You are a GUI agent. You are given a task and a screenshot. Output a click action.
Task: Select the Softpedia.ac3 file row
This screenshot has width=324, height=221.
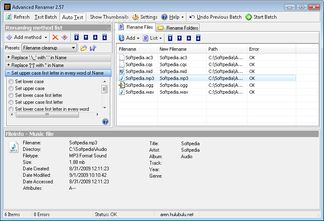tap(206, 58)
